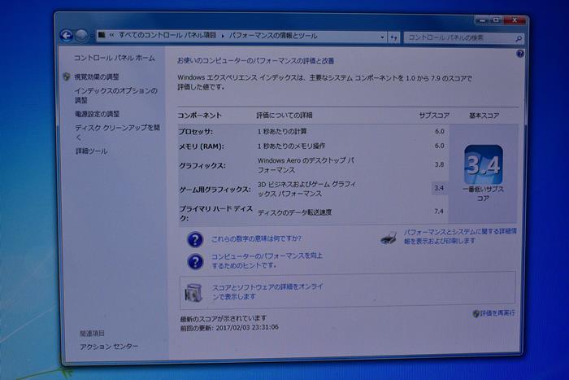
Task: Open スコアとソフトウェアの詳細をオンライン link
Action: coord(267,292)
